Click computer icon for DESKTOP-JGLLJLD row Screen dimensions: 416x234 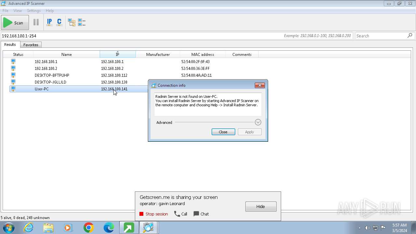point(13,82)
